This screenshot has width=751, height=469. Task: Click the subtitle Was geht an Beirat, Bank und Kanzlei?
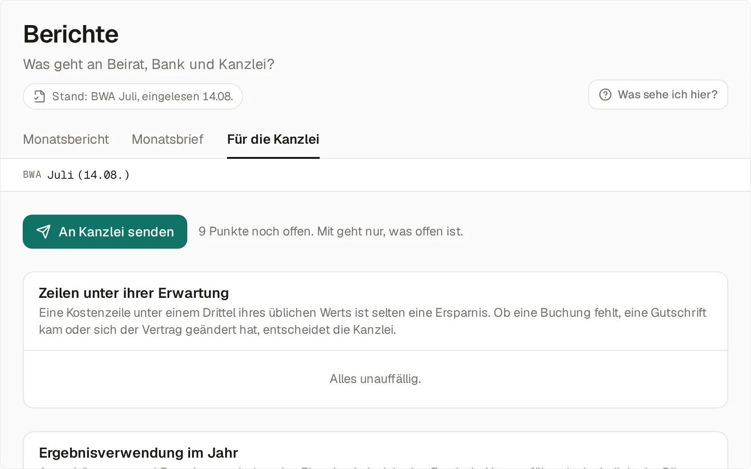pyautogui.click(x=149, y=64)
